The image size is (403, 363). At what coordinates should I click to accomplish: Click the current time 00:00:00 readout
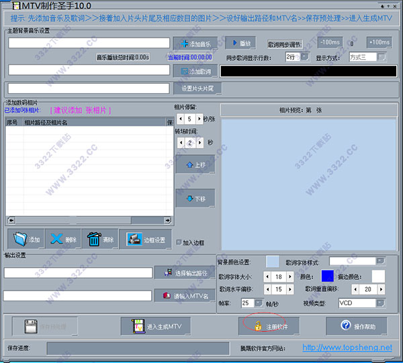click(190, 57)
